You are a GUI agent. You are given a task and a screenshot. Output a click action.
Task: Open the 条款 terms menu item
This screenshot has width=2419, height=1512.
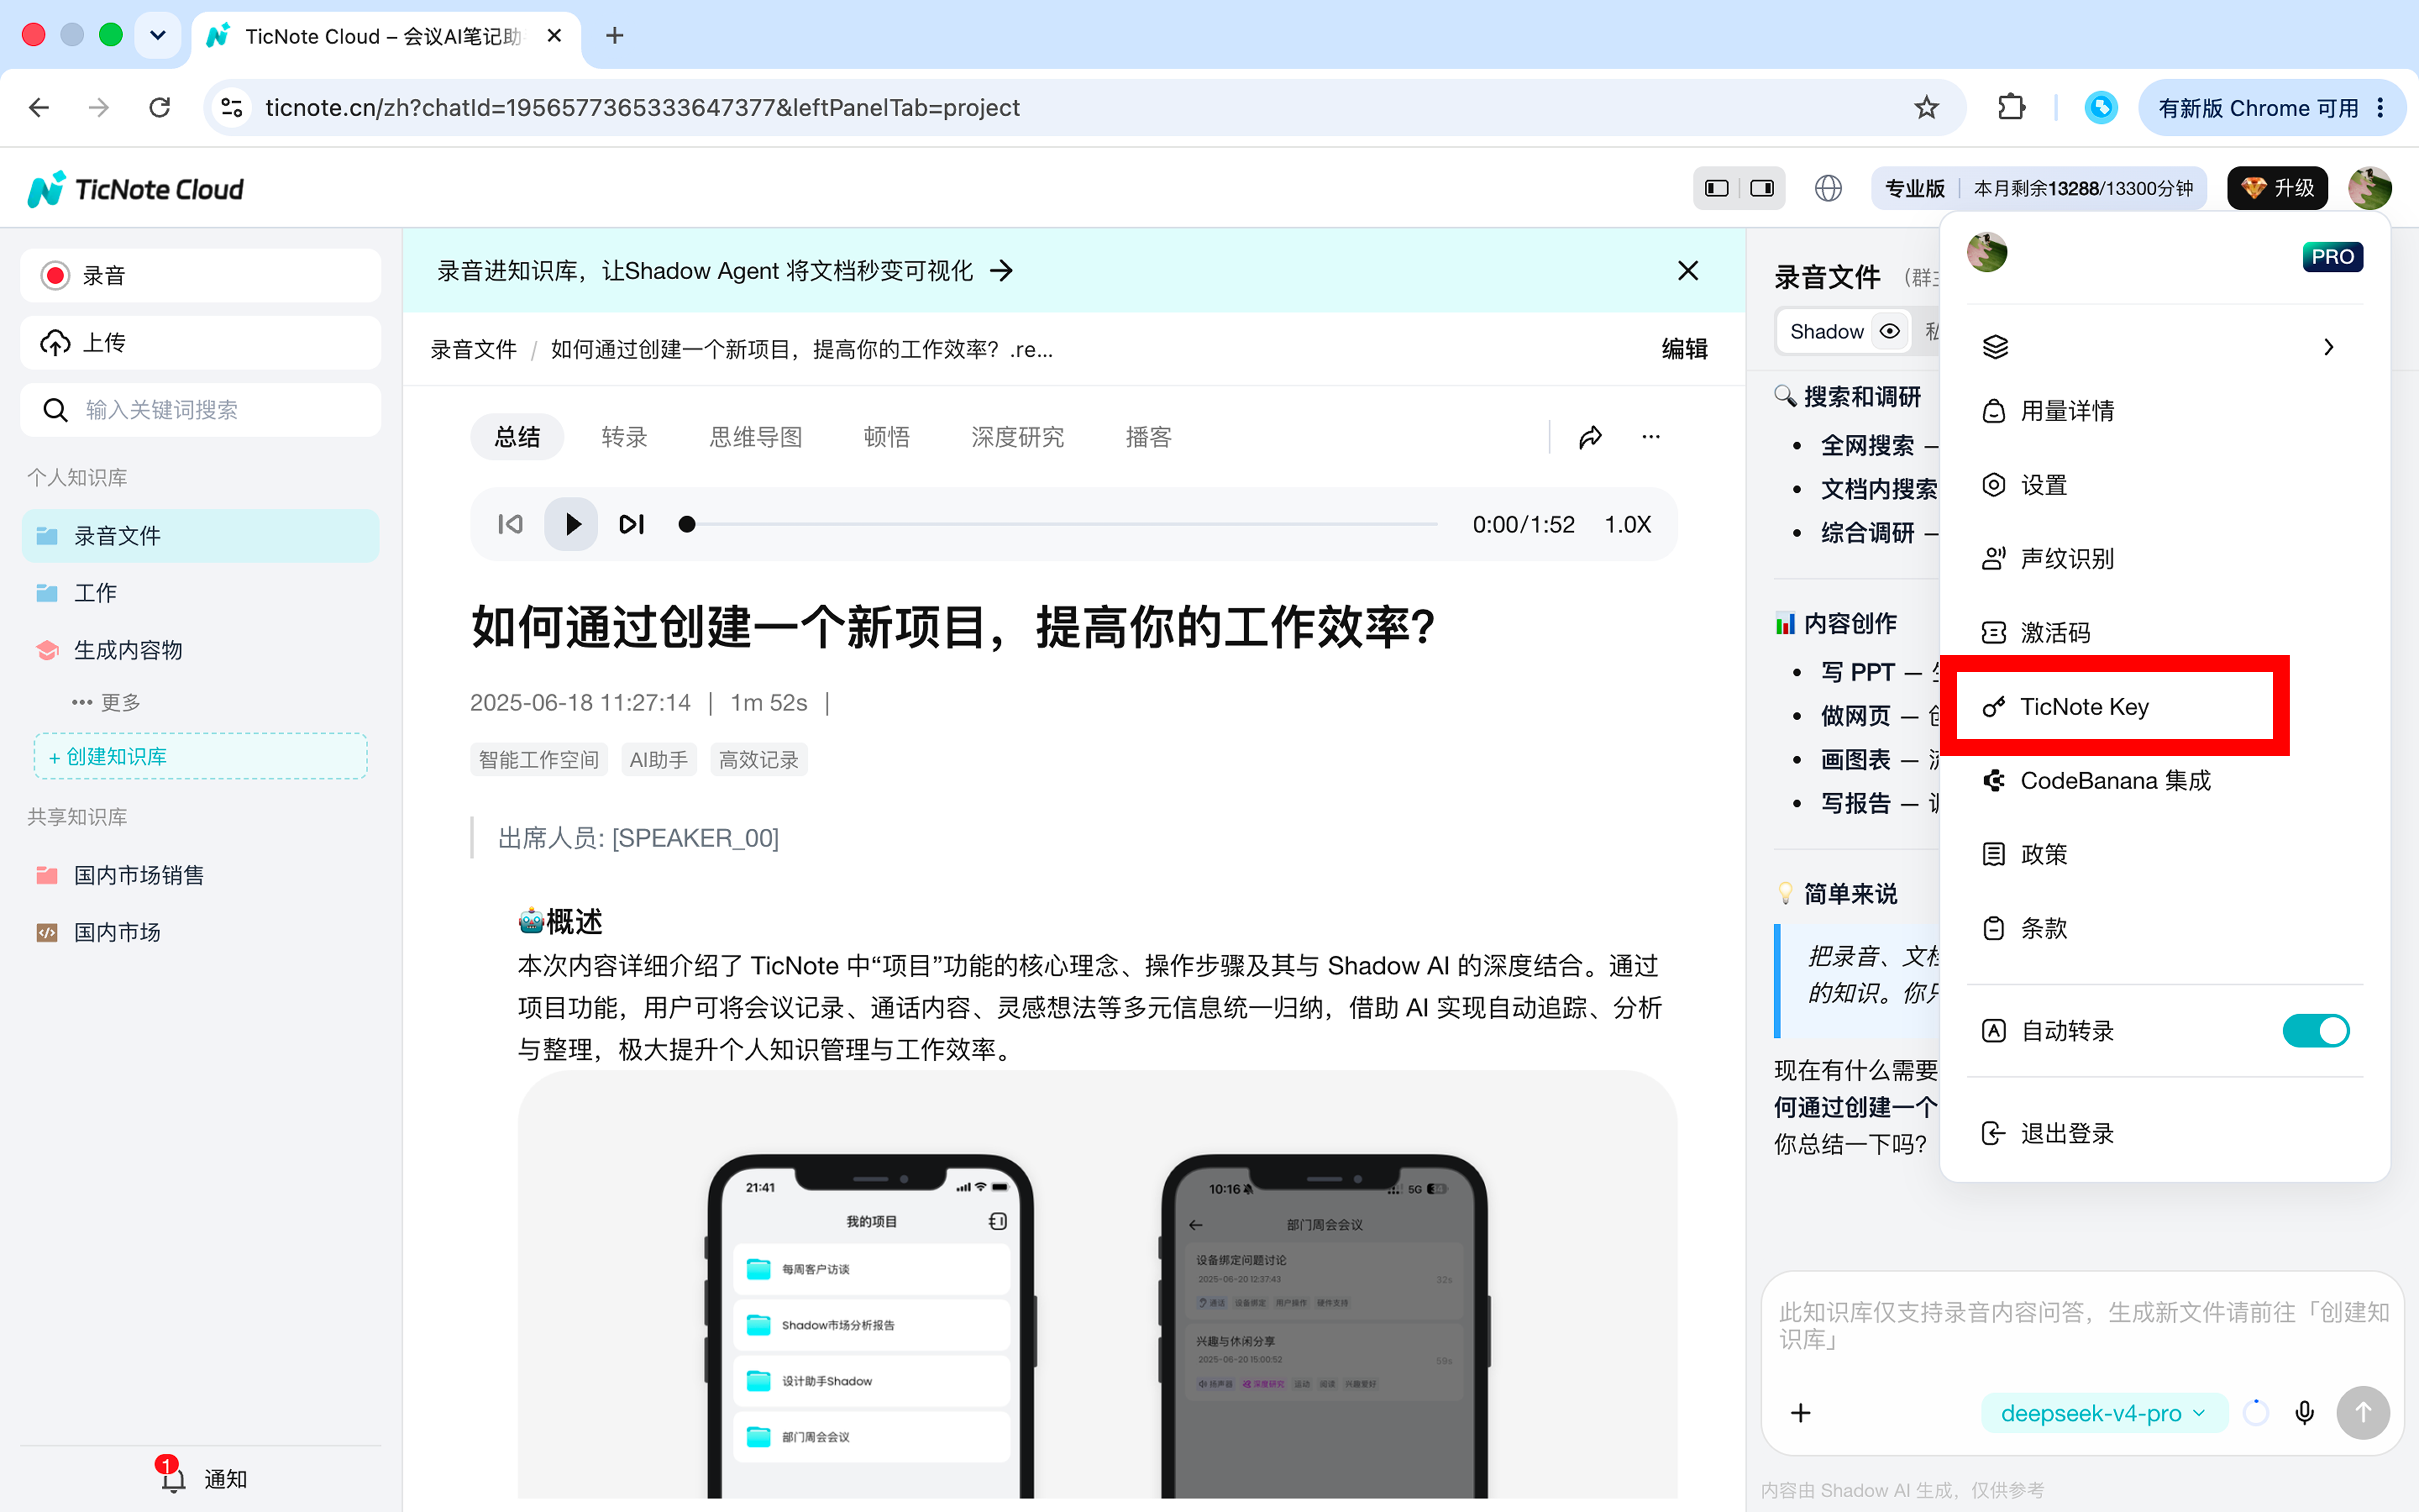coord(2164,928)
